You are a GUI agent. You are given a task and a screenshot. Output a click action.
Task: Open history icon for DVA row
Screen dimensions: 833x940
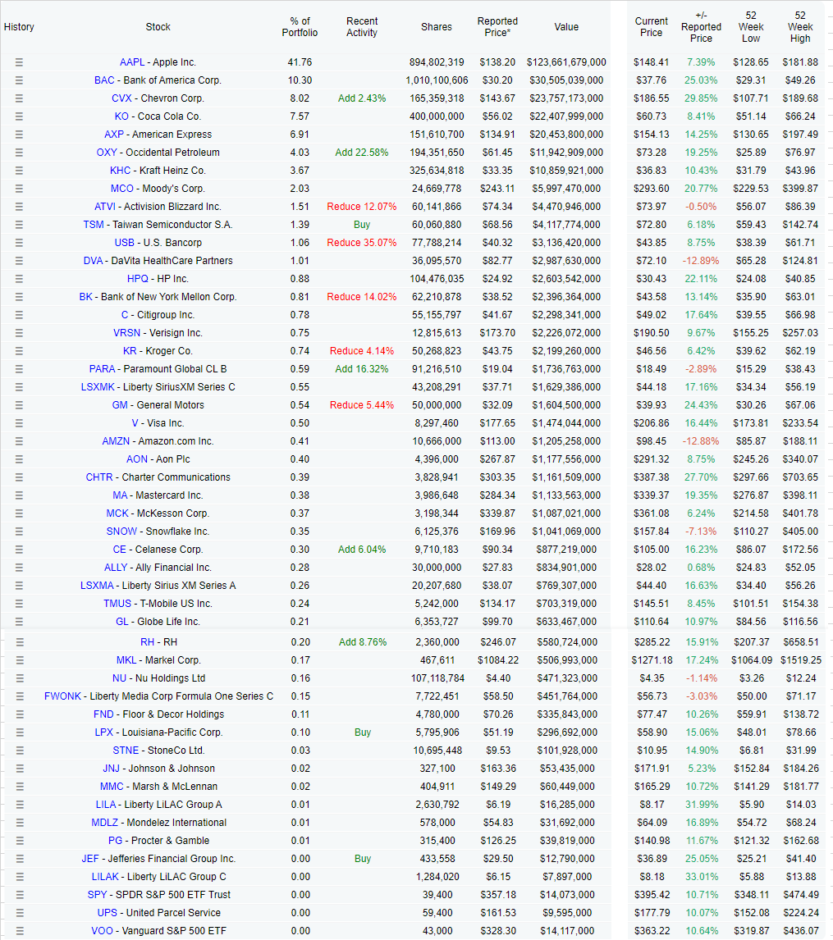(x=19, y=261)
